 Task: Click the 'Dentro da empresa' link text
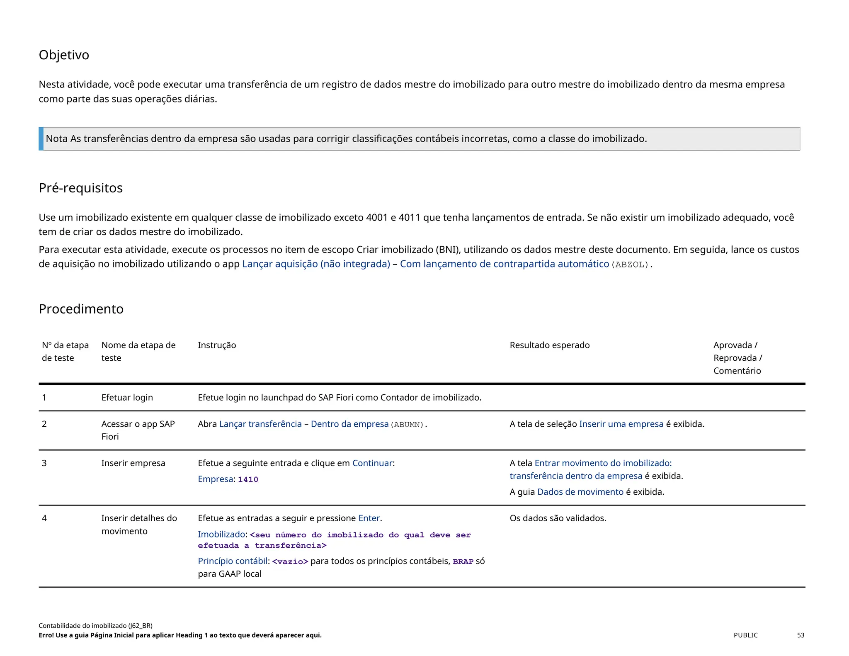click(349, 424)
